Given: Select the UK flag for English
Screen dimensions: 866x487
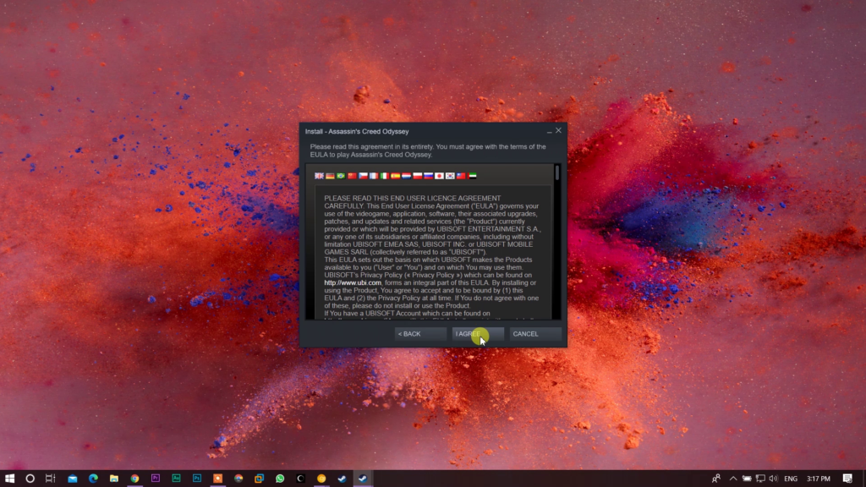Looking at the screenshot, I should pos(320,176).
